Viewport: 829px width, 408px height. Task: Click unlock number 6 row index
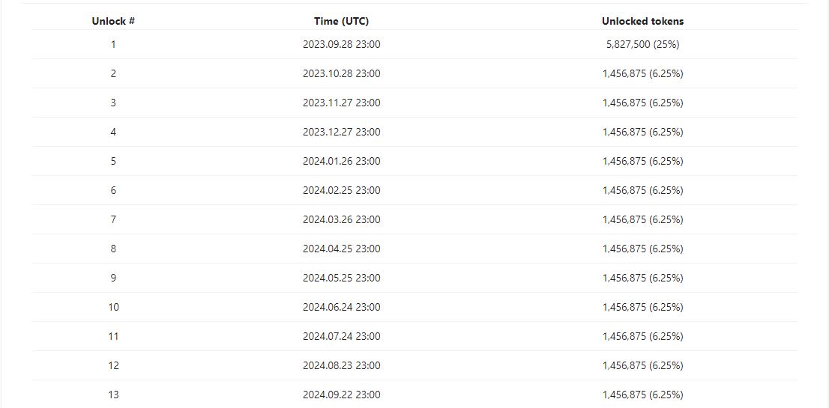coord(113,190)
